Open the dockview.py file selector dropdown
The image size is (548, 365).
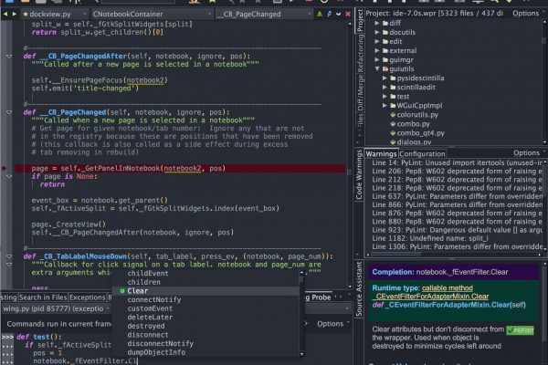tap(54, 14)
